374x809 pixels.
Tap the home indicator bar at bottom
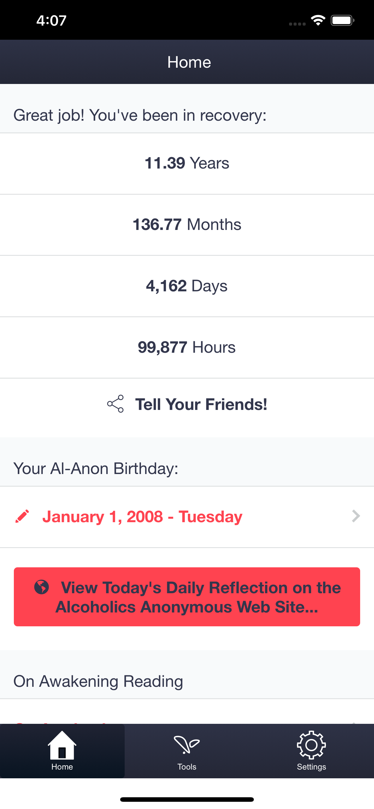[187, 799]
